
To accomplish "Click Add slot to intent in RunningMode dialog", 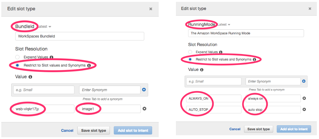I will pyautogui.click(x=294, y=129).
